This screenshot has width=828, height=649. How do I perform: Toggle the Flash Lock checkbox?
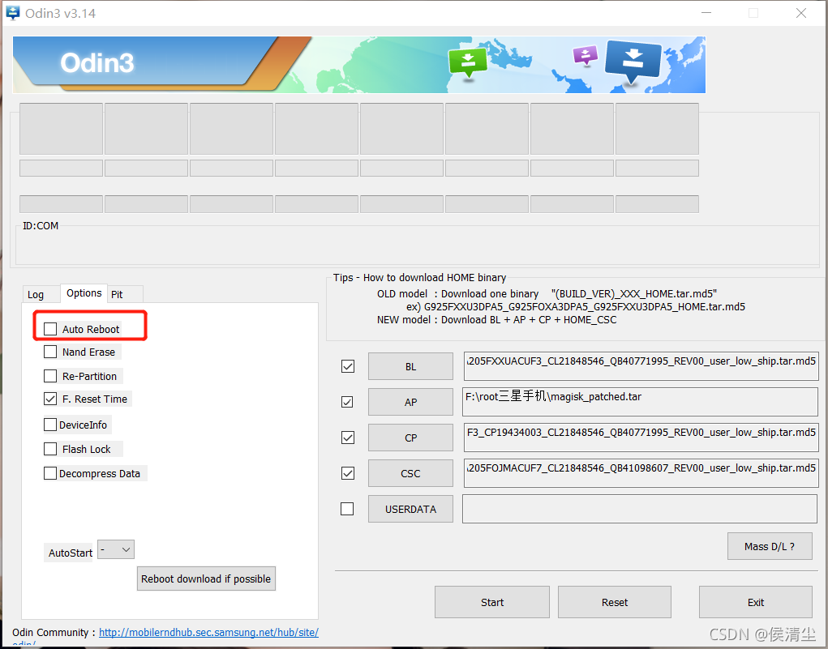[50, 449]
